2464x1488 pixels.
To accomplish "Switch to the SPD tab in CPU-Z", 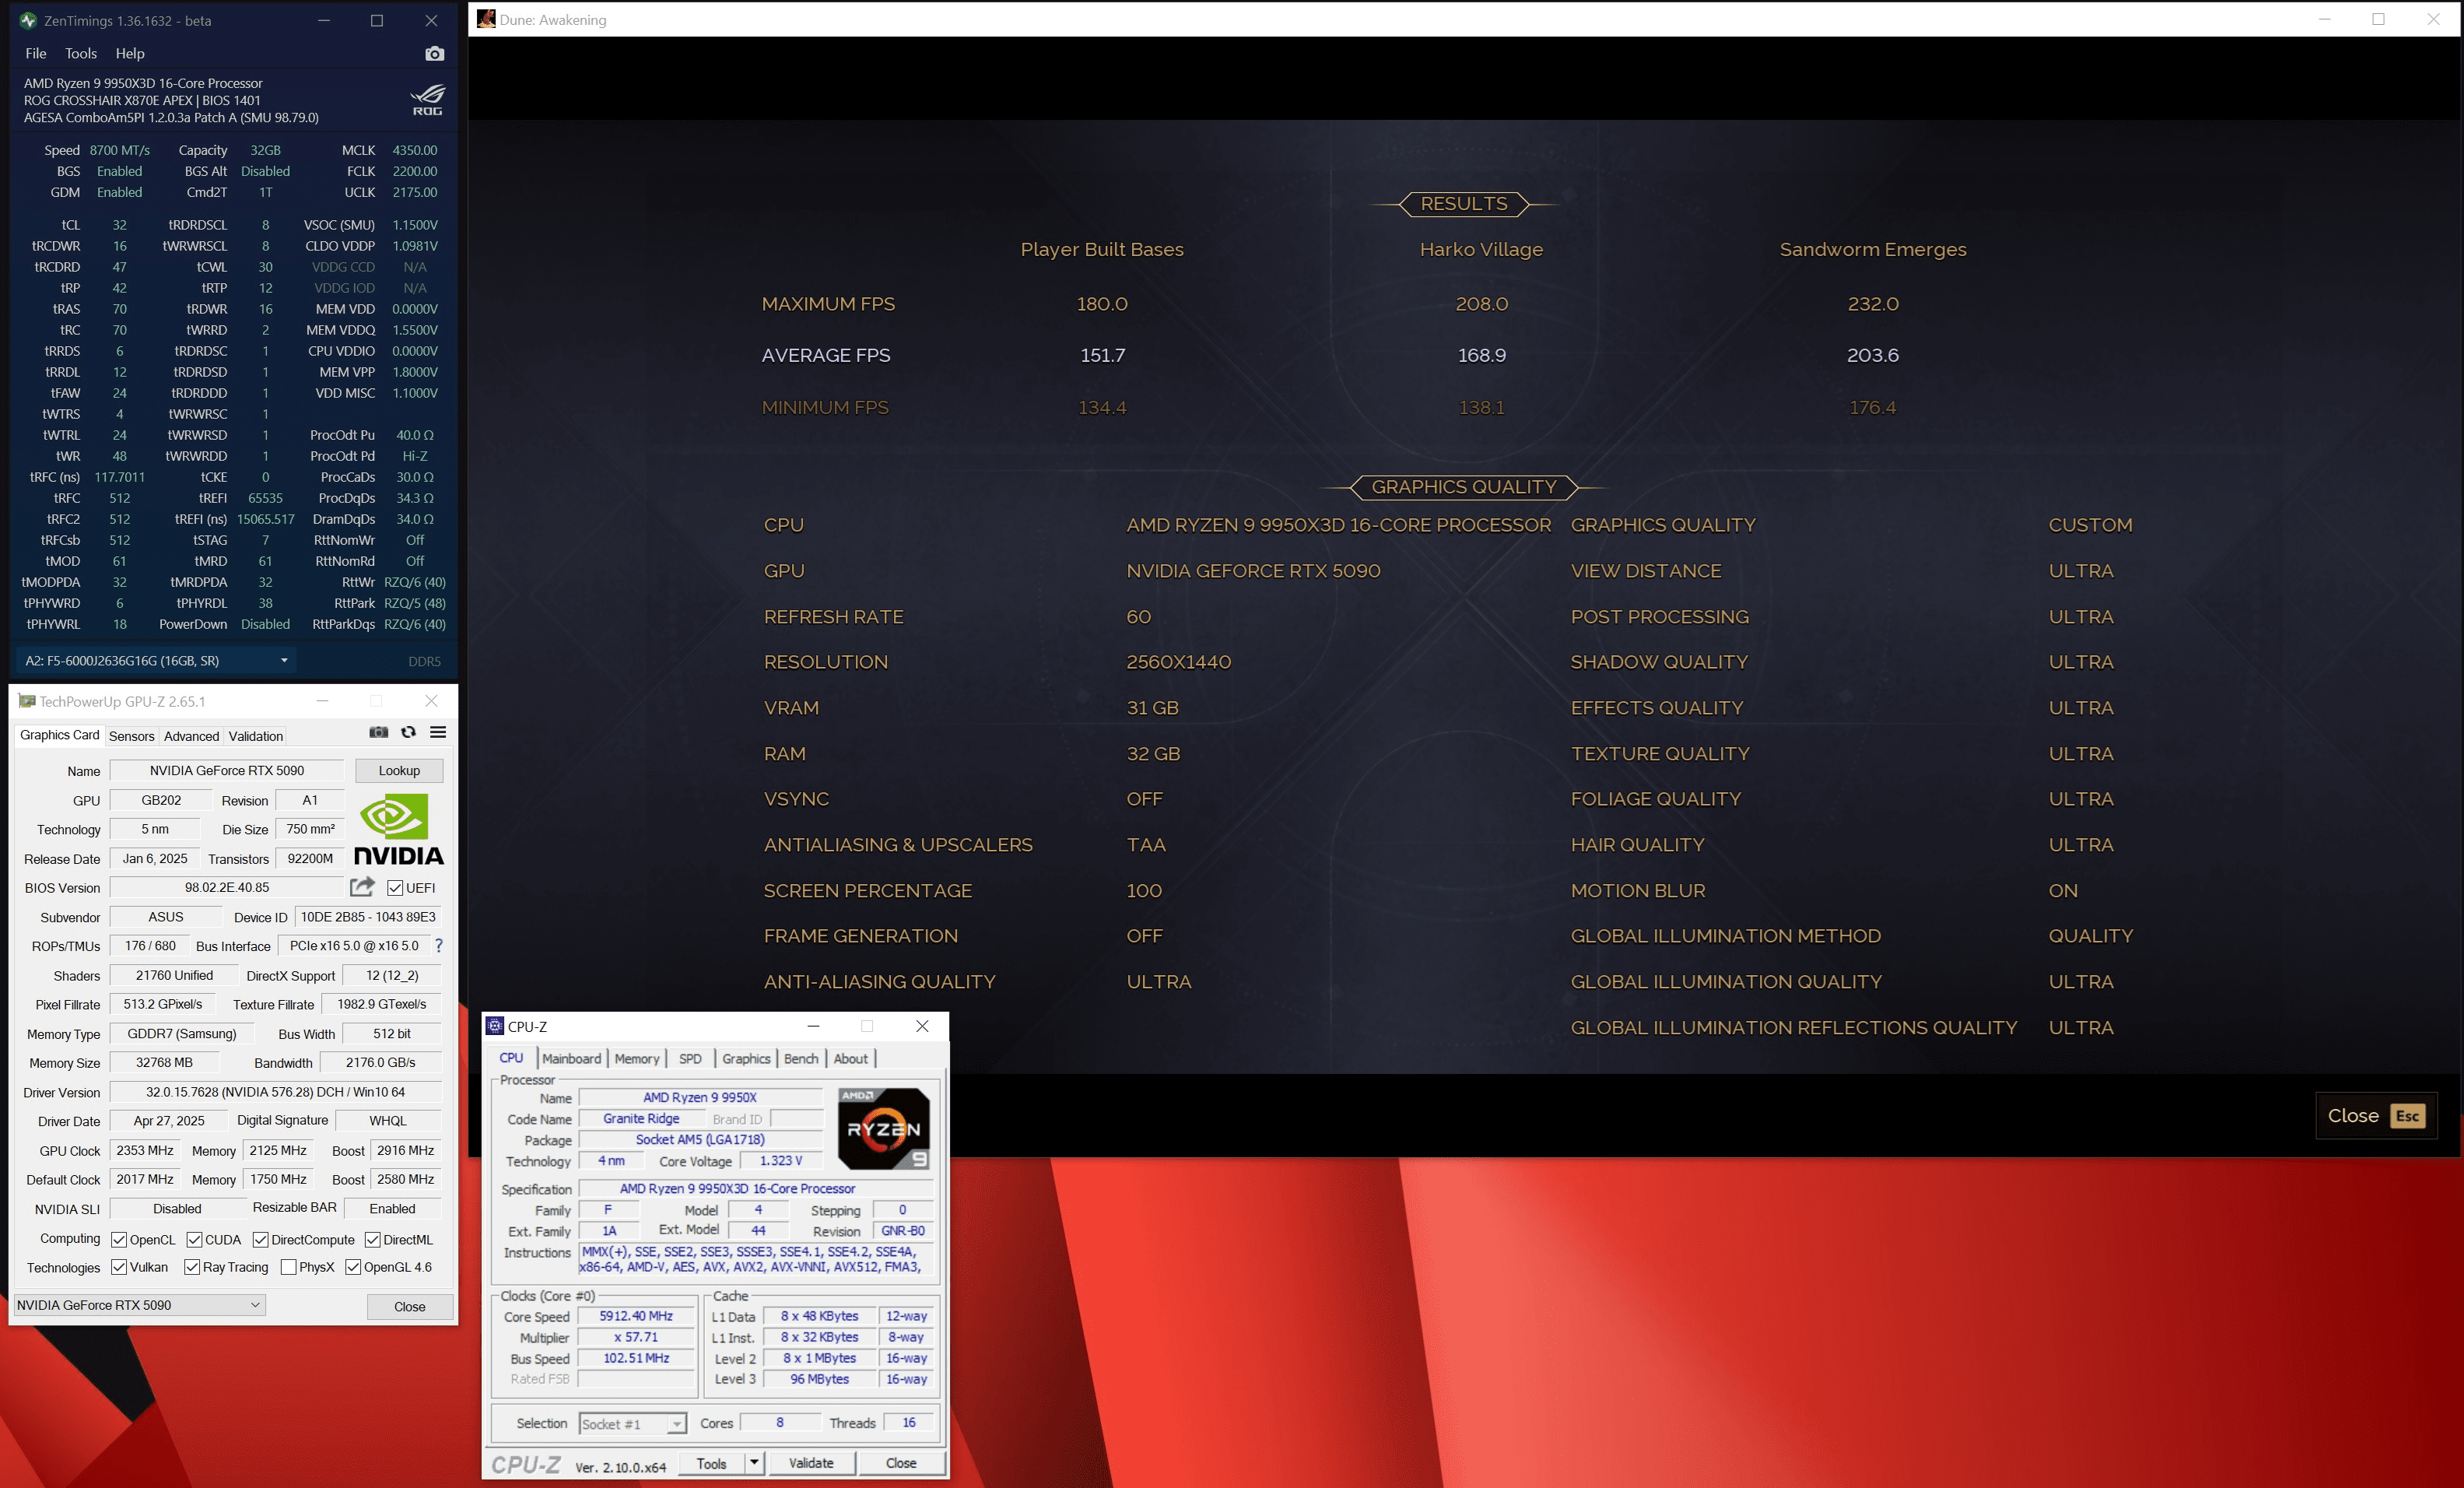I will tap(690, 1059).
